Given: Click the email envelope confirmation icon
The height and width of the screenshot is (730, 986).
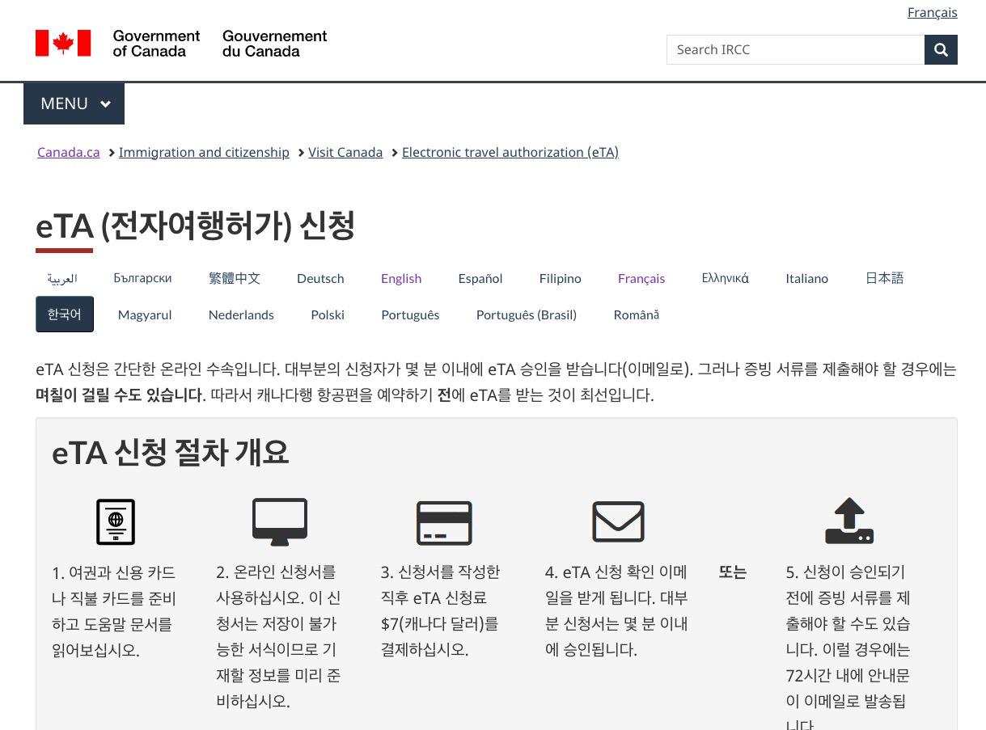Looking at the screenshot, I should [618, 521].
